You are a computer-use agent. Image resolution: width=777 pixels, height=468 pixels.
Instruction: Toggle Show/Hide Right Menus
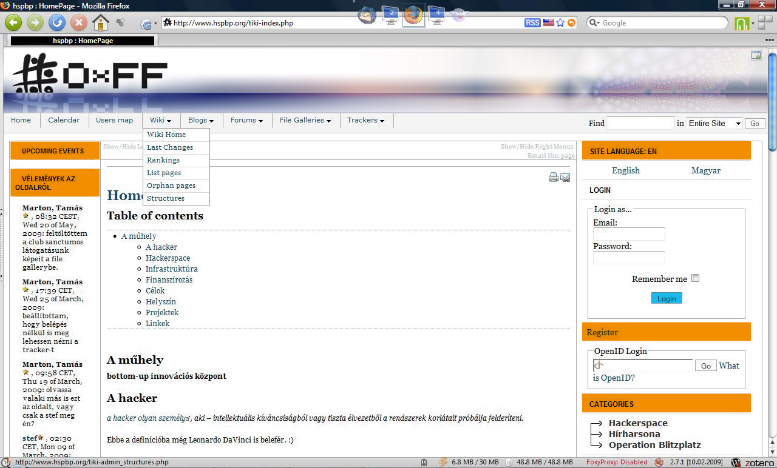[x=537, y=147]
